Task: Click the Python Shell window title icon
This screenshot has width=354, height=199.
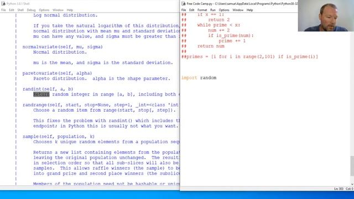Action: 3,4
